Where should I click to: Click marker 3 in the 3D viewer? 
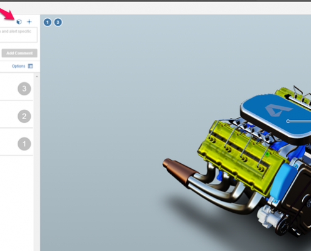coord(58,22)
